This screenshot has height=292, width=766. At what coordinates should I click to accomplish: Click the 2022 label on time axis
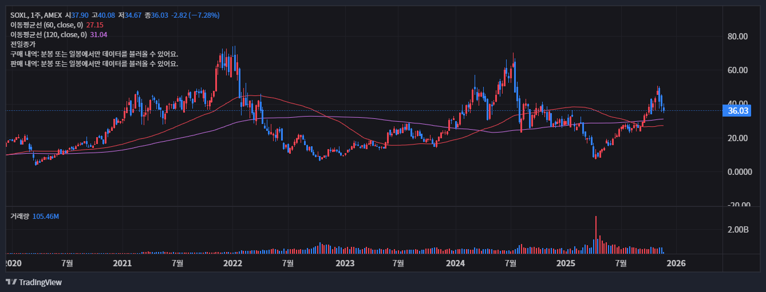[232, 263]
